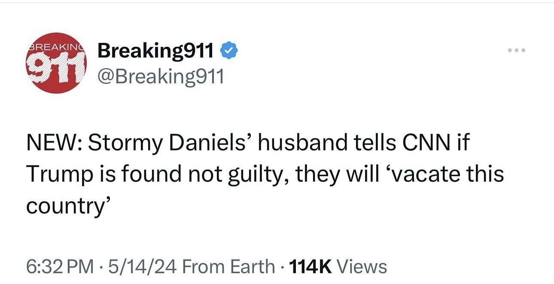
Task: Open the @Breaking911 handle link
Action: 161,76
